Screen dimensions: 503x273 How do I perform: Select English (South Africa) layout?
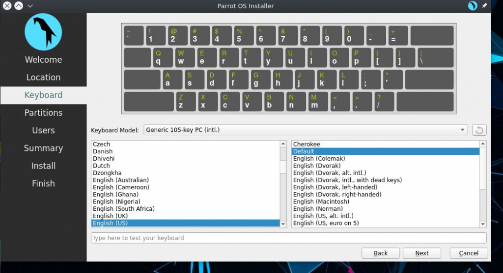pyautogui.click(x=185, y=209)
